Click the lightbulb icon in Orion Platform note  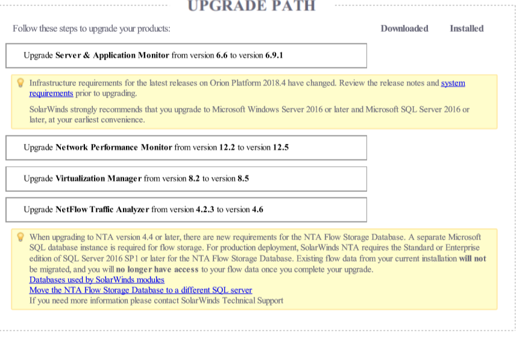pos(20,83)
